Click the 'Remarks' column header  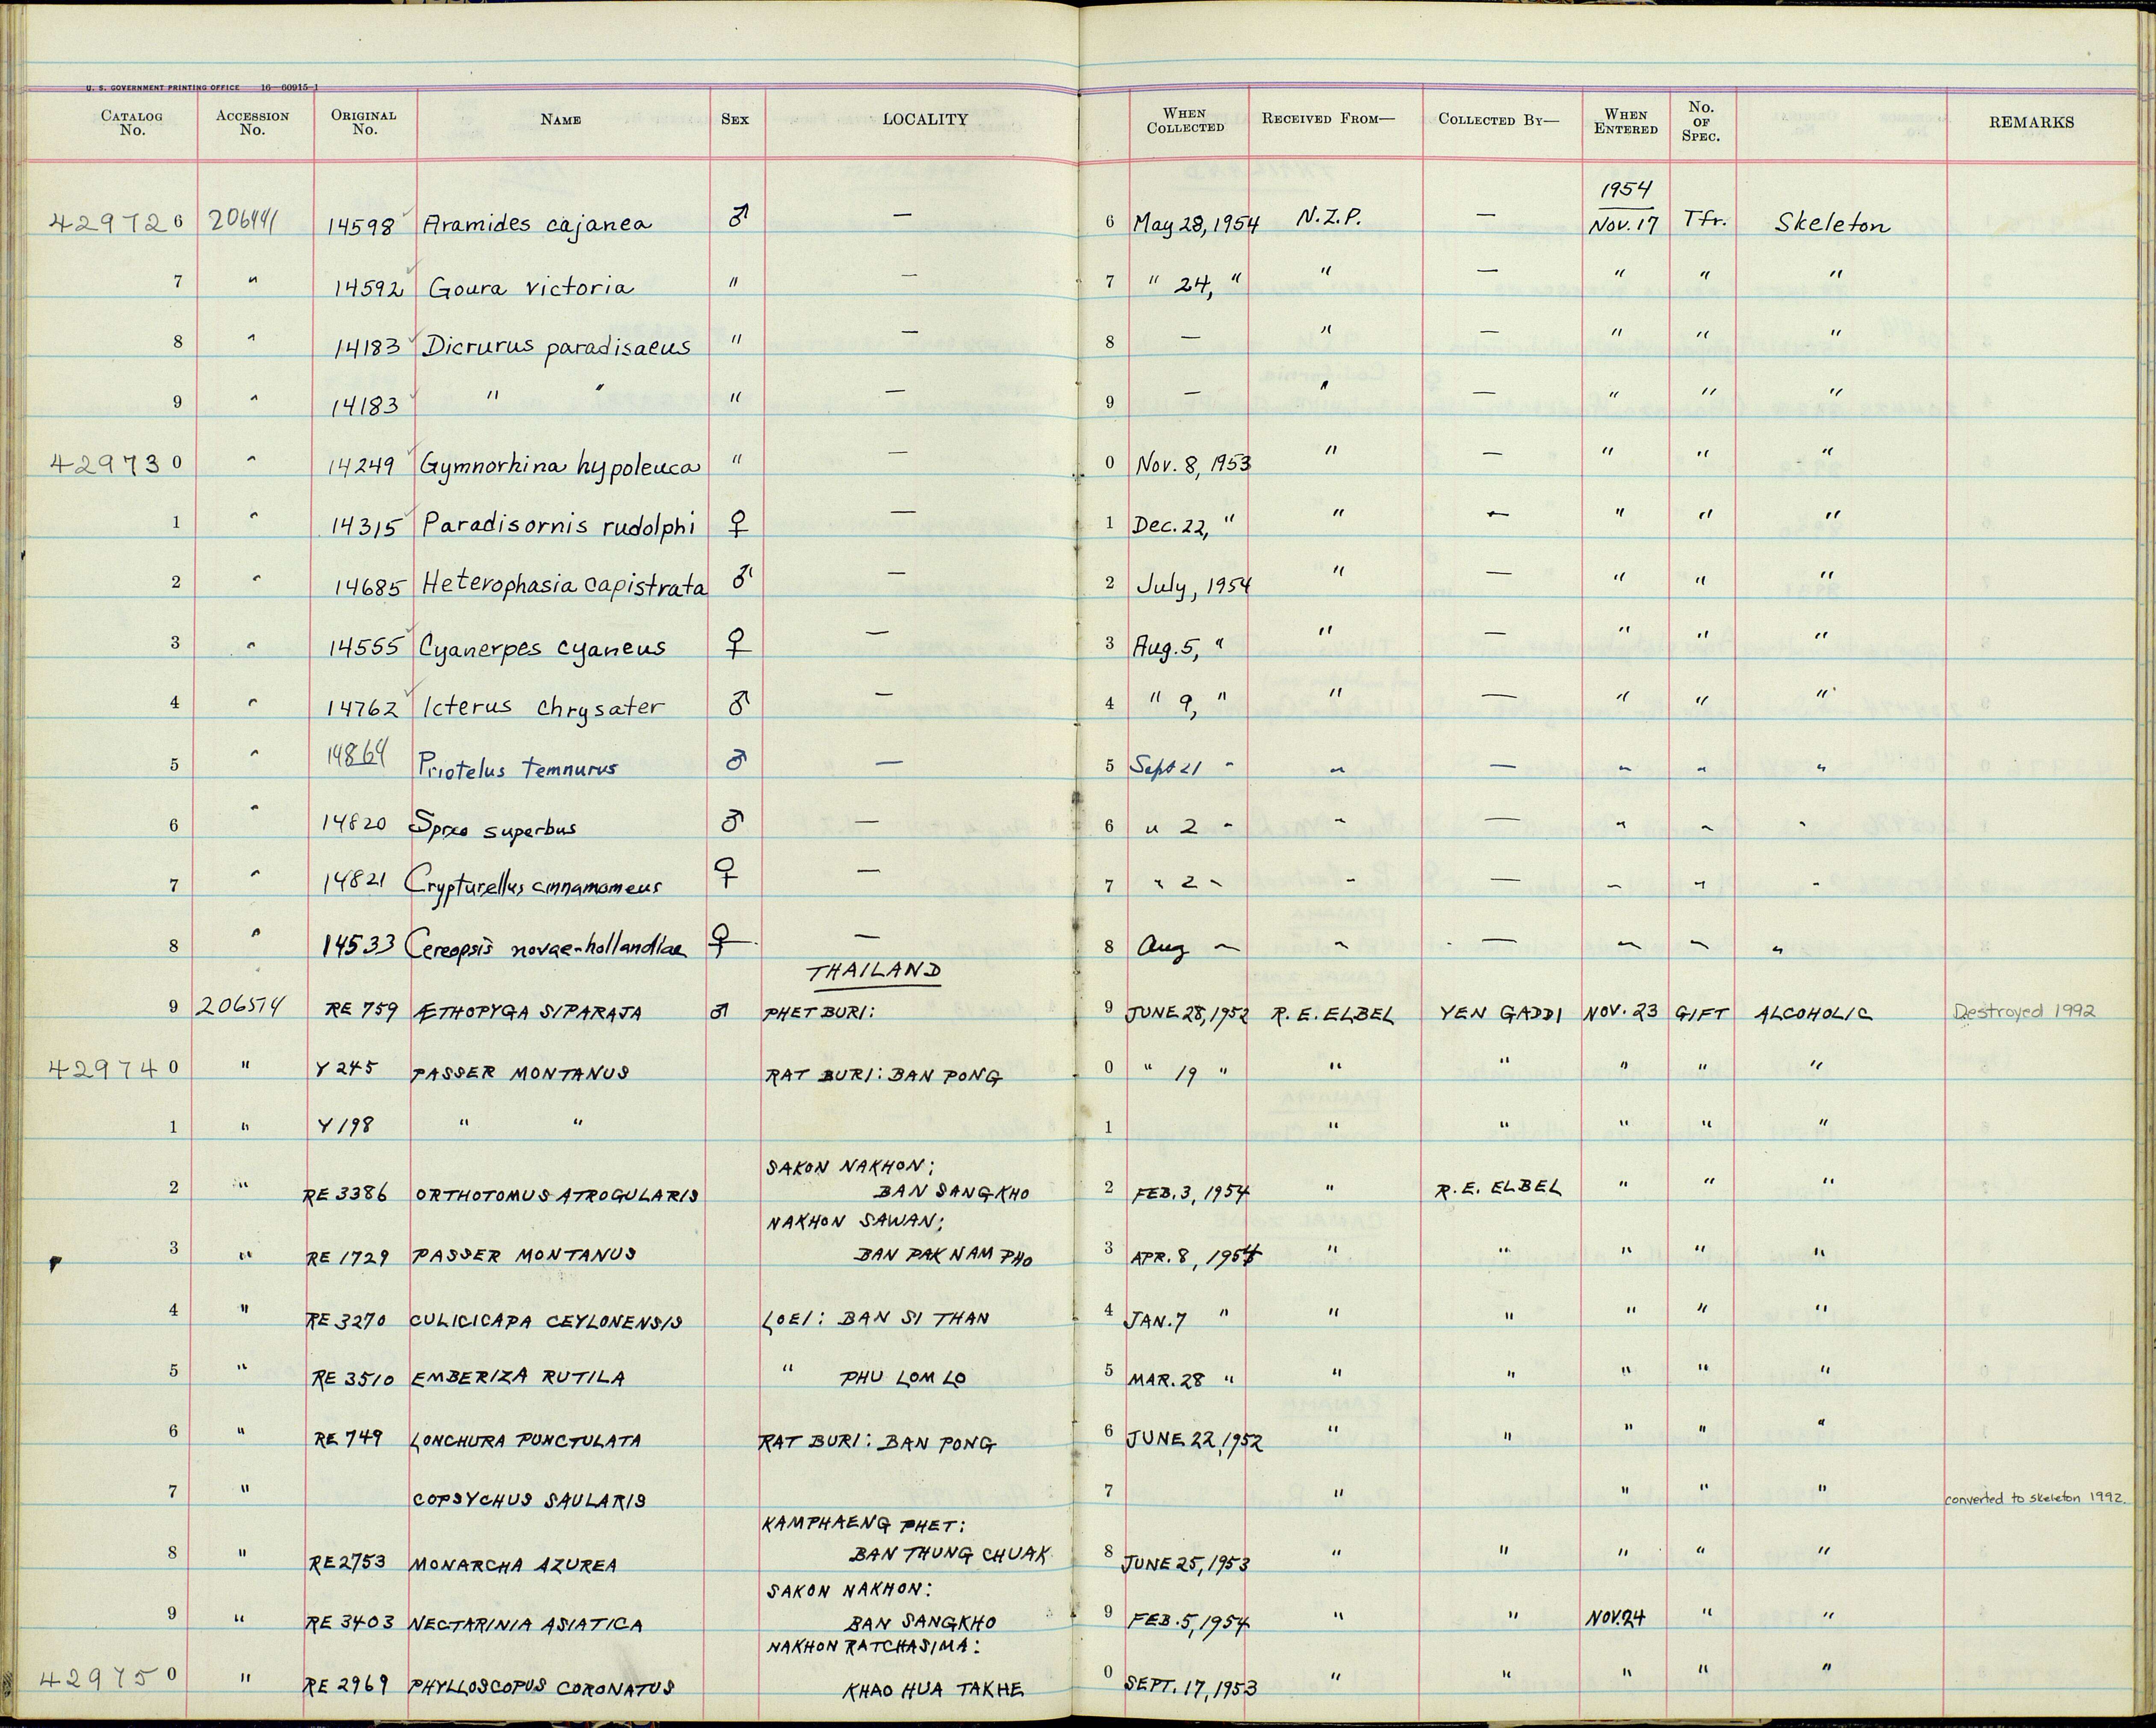[x=2031, y=122]
